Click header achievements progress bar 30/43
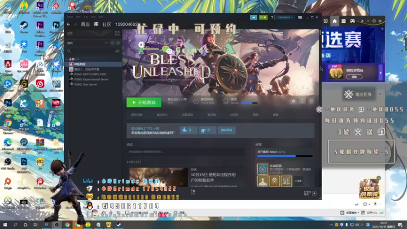407x229 pixels. (x=249, y=103)
